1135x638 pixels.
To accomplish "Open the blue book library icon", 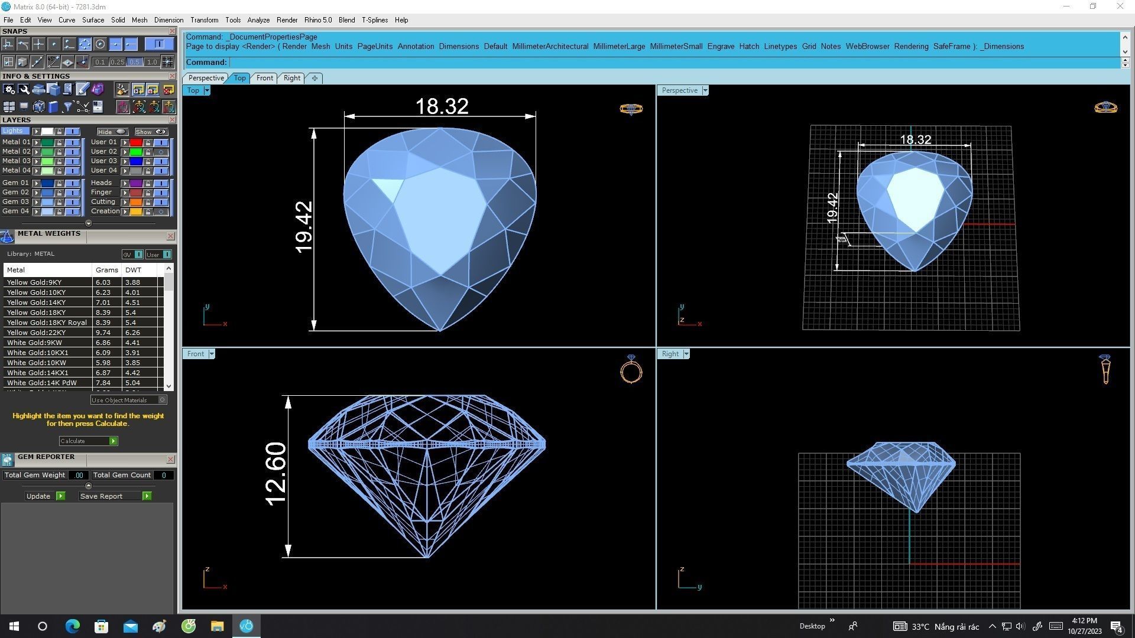I will click(53, 107).
